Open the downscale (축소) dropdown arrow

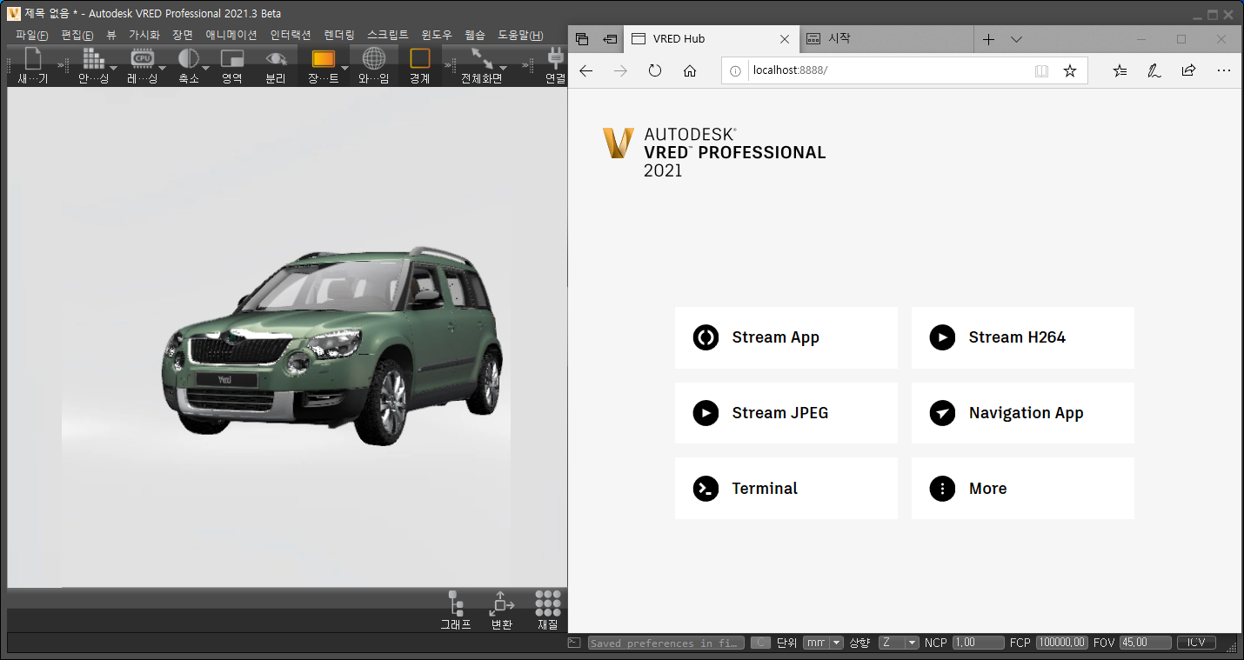tap(206, 68)
